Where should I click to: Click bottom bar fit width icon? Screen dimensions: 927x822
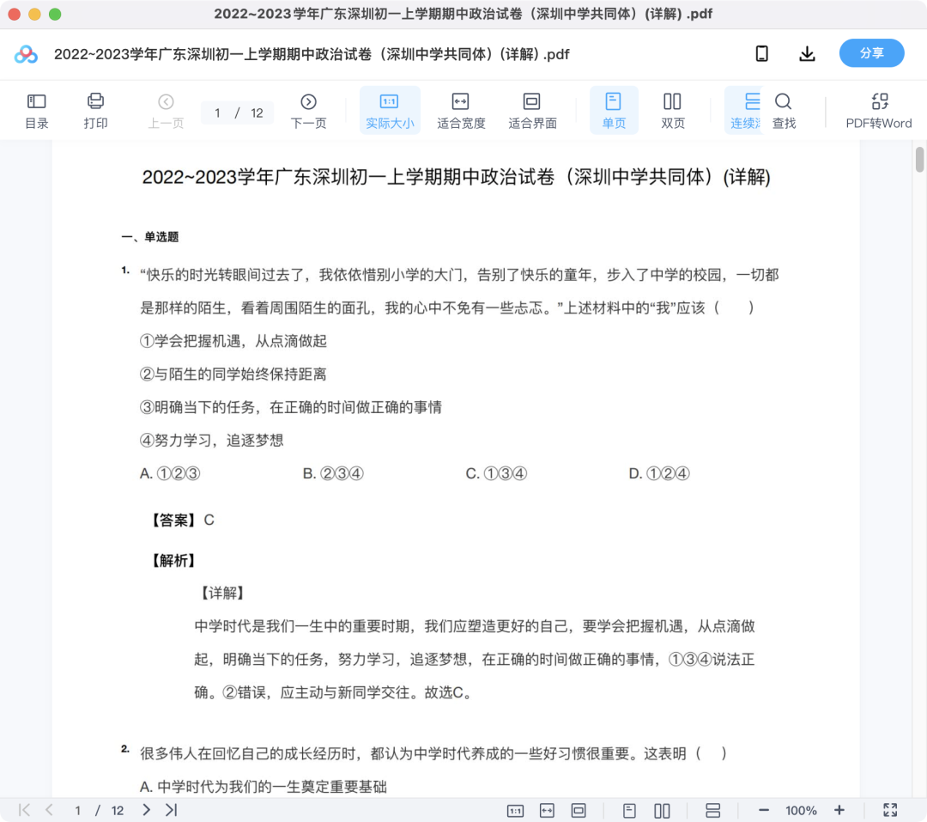(547, 811)
